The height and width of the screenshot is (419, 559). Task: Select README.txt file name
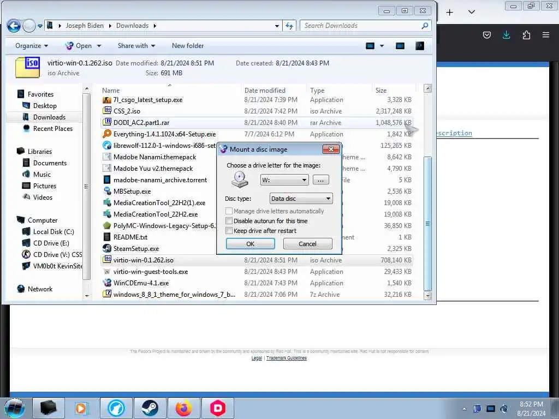coord(130,237)
